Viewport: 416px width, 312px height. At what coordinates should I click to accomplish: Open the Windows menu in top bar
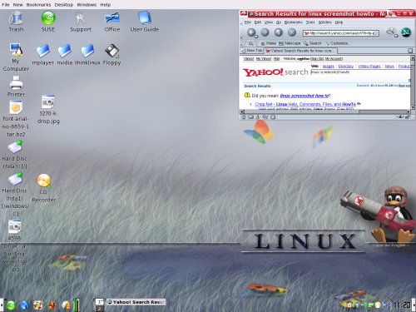coord(87,5)
